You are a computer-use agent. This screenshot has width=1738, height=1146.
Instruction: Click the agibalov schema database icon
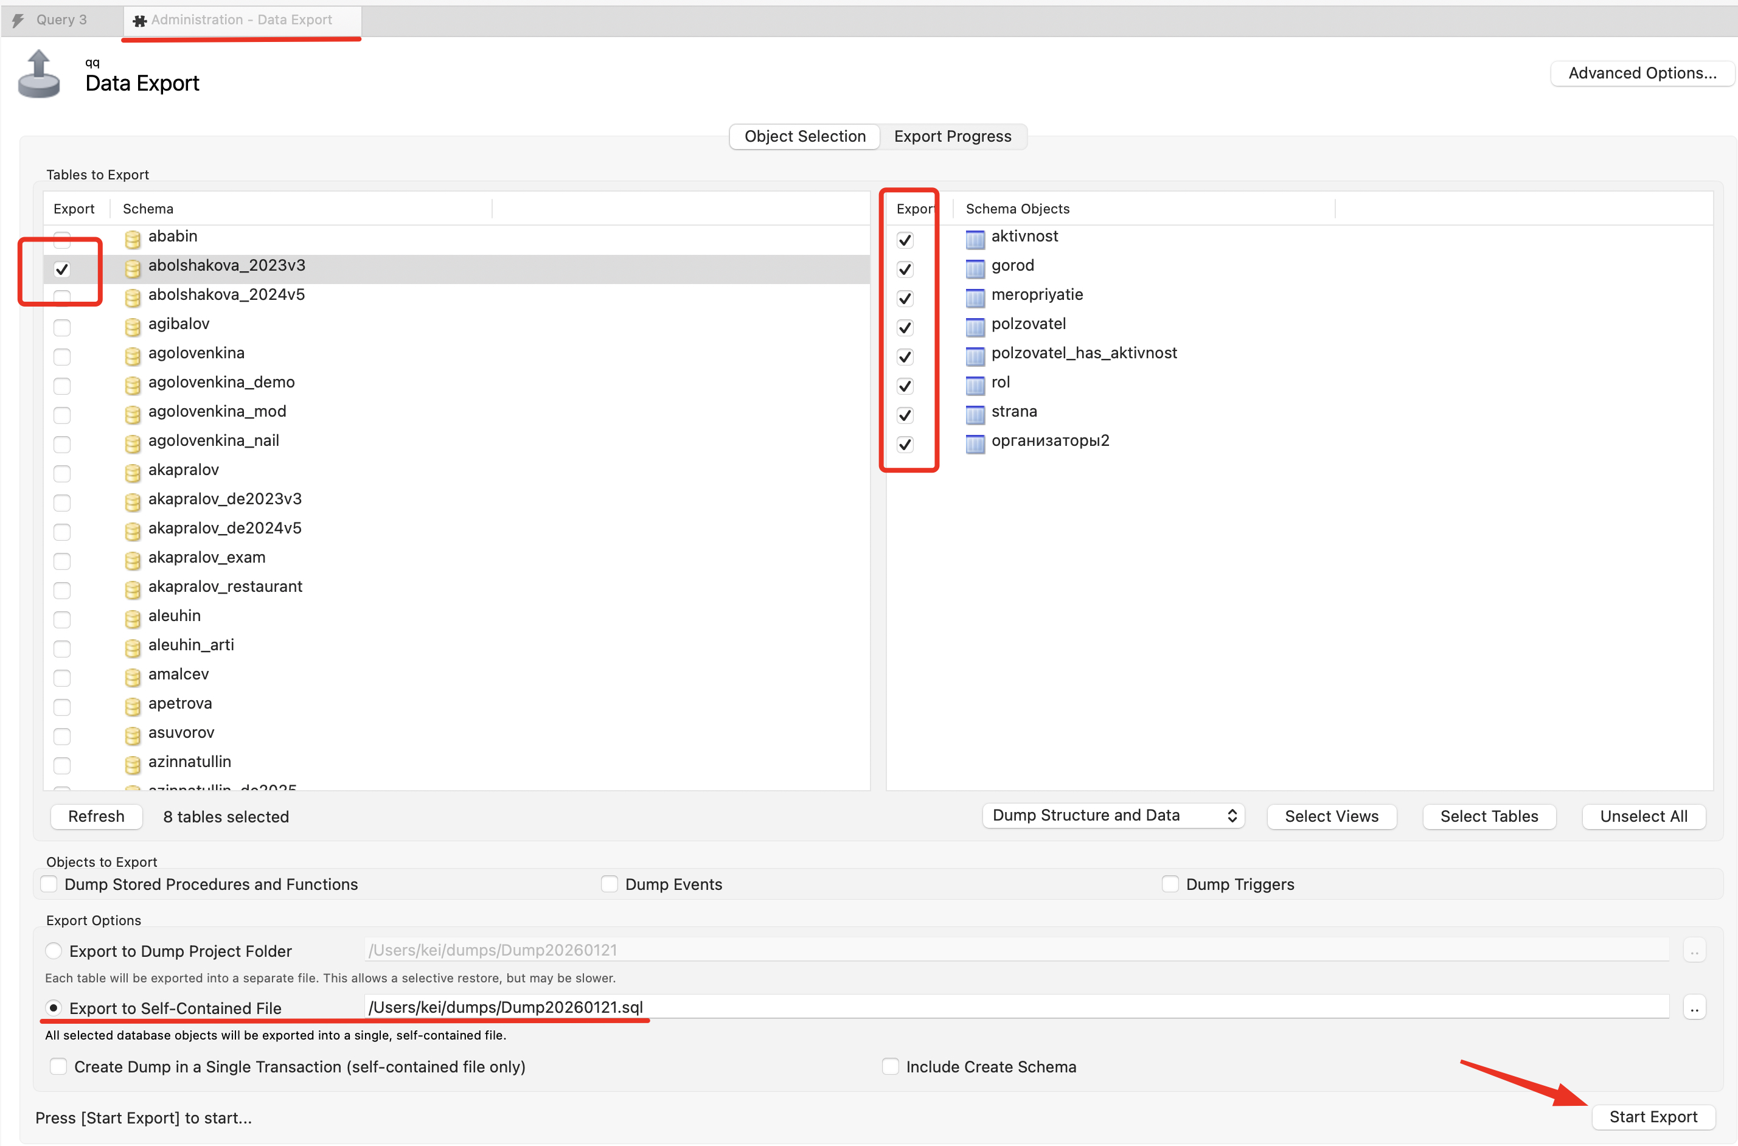pos(132,327)
